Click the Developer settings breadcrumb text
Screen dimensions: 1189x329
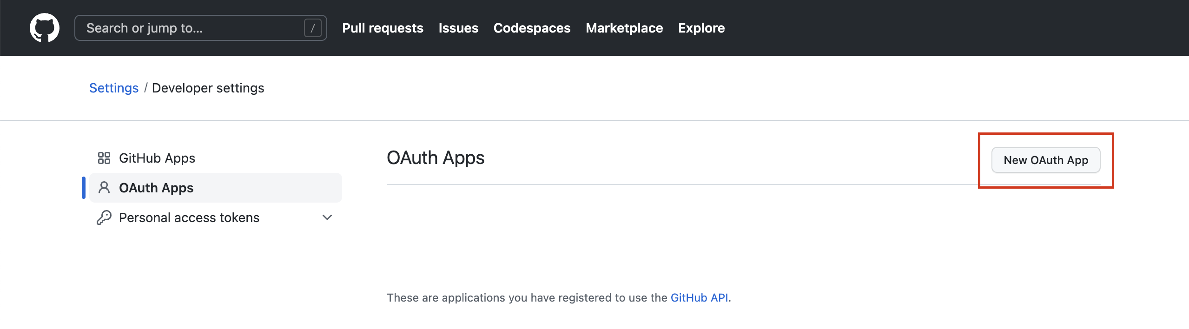[x=208, y=88]
